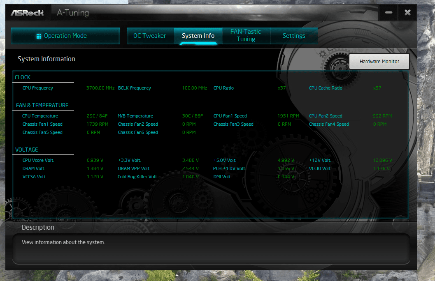Click the +3.3V Volt. label

click(x=129, y=161)
